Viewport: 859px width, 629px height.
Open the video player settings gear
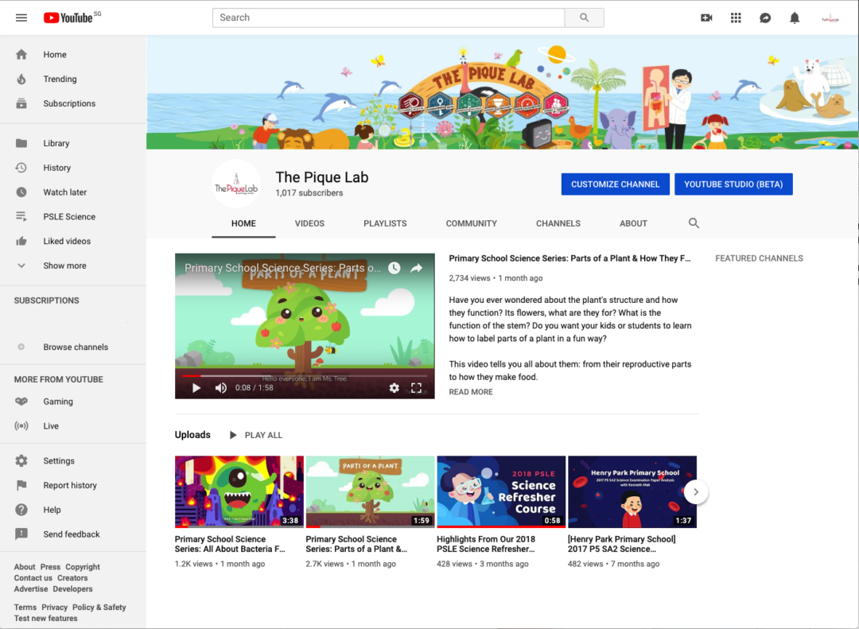tap(394, 388)
